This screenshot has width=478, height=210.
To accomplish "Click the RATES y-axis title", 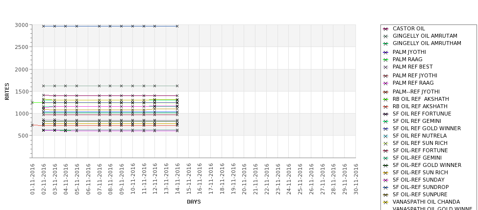I will (x=7, y=92).
